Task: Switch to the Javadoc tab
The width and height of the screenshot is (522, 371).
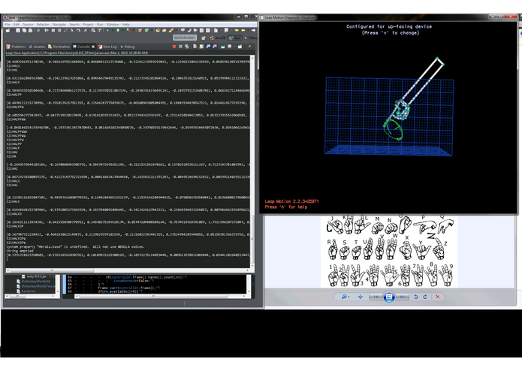Action: pyautogui.click(x=37, y=47)
